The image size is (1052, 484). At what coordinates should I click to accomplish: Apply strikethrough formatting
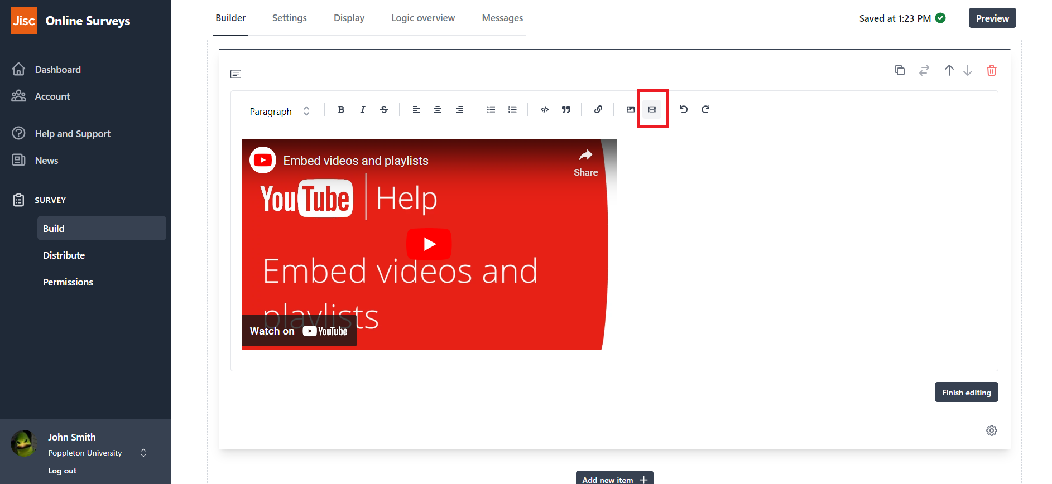(x=384, y=109)
